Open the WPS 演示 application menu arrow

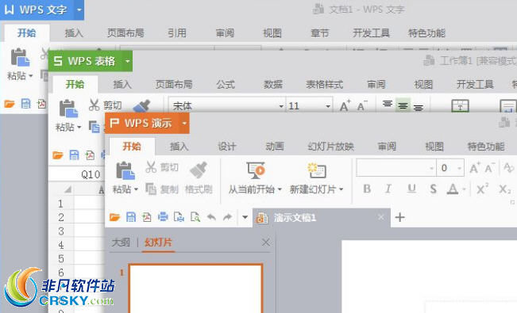click(x=184, y=124)
